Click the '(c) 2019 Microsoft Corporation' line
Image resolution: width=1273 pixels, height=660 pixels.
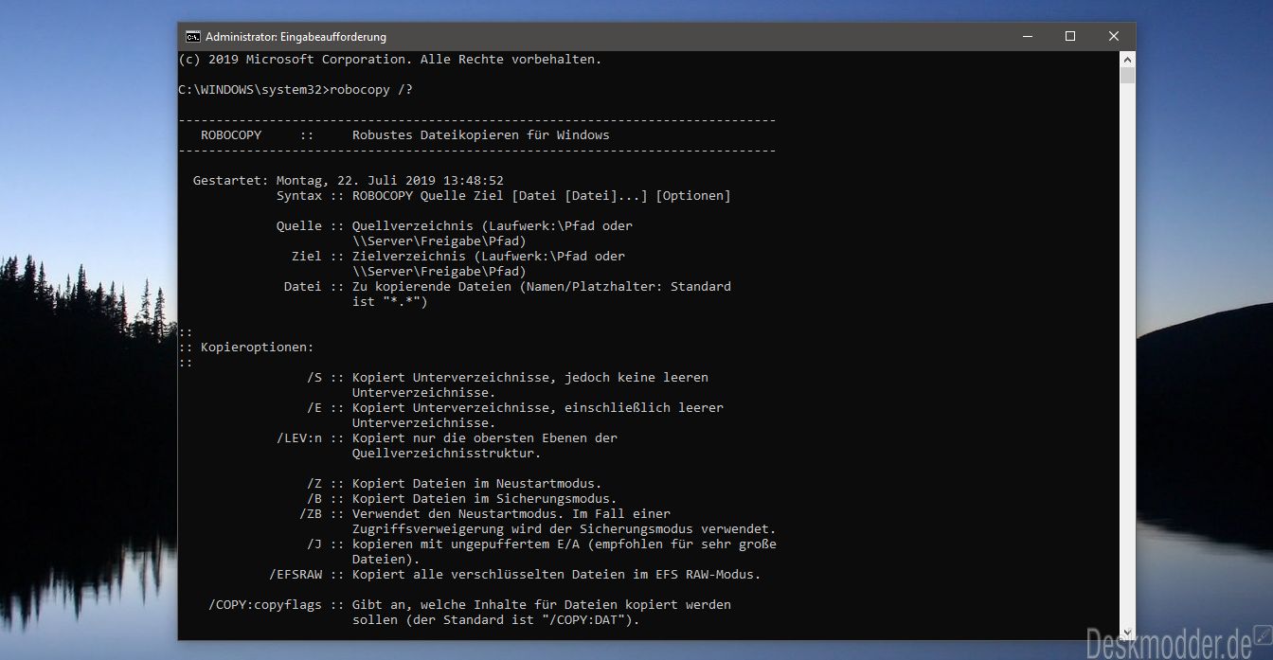(389, 60)
